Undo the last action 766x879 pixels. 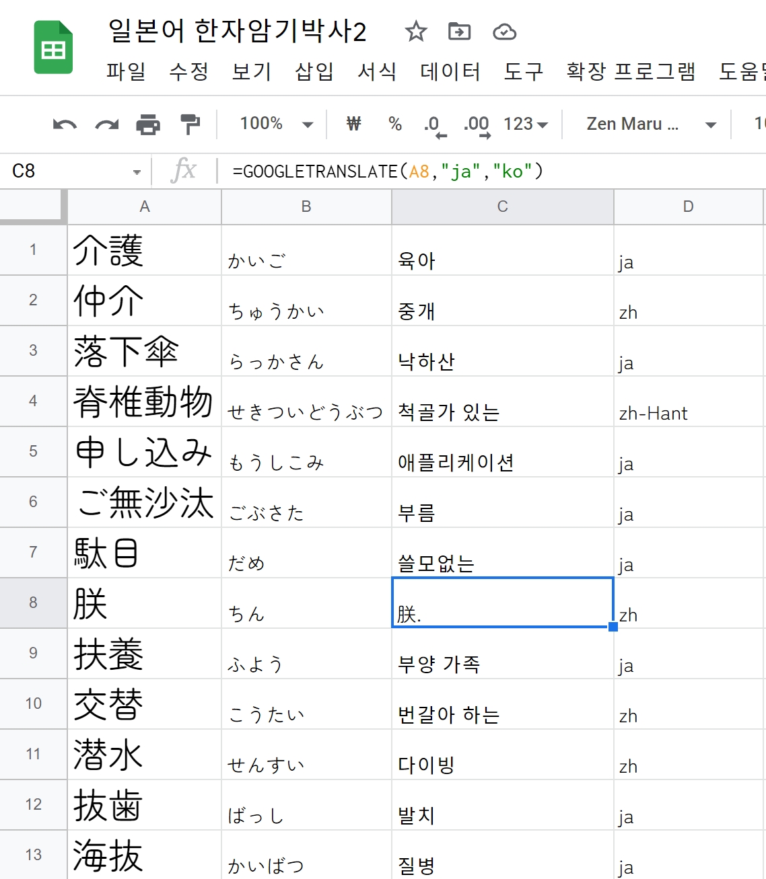pos(65,124)
